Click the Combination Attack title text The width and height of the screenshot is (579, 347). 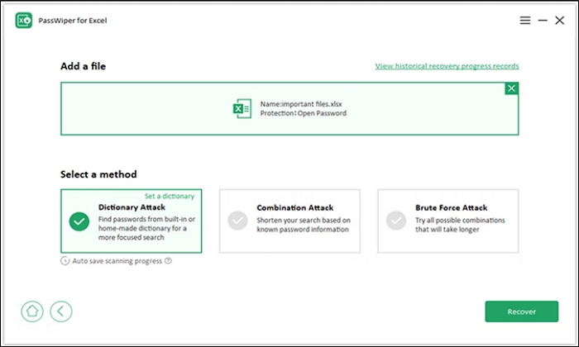coord(294,208)
